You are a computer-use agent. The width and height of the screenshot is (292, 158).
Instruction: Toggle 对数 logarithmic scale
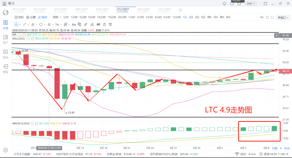coord(275,148)
